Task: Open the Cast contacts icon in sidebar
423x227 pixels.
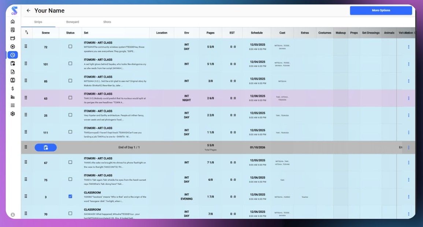Action: pyautogui.click(x=12, y=80)
